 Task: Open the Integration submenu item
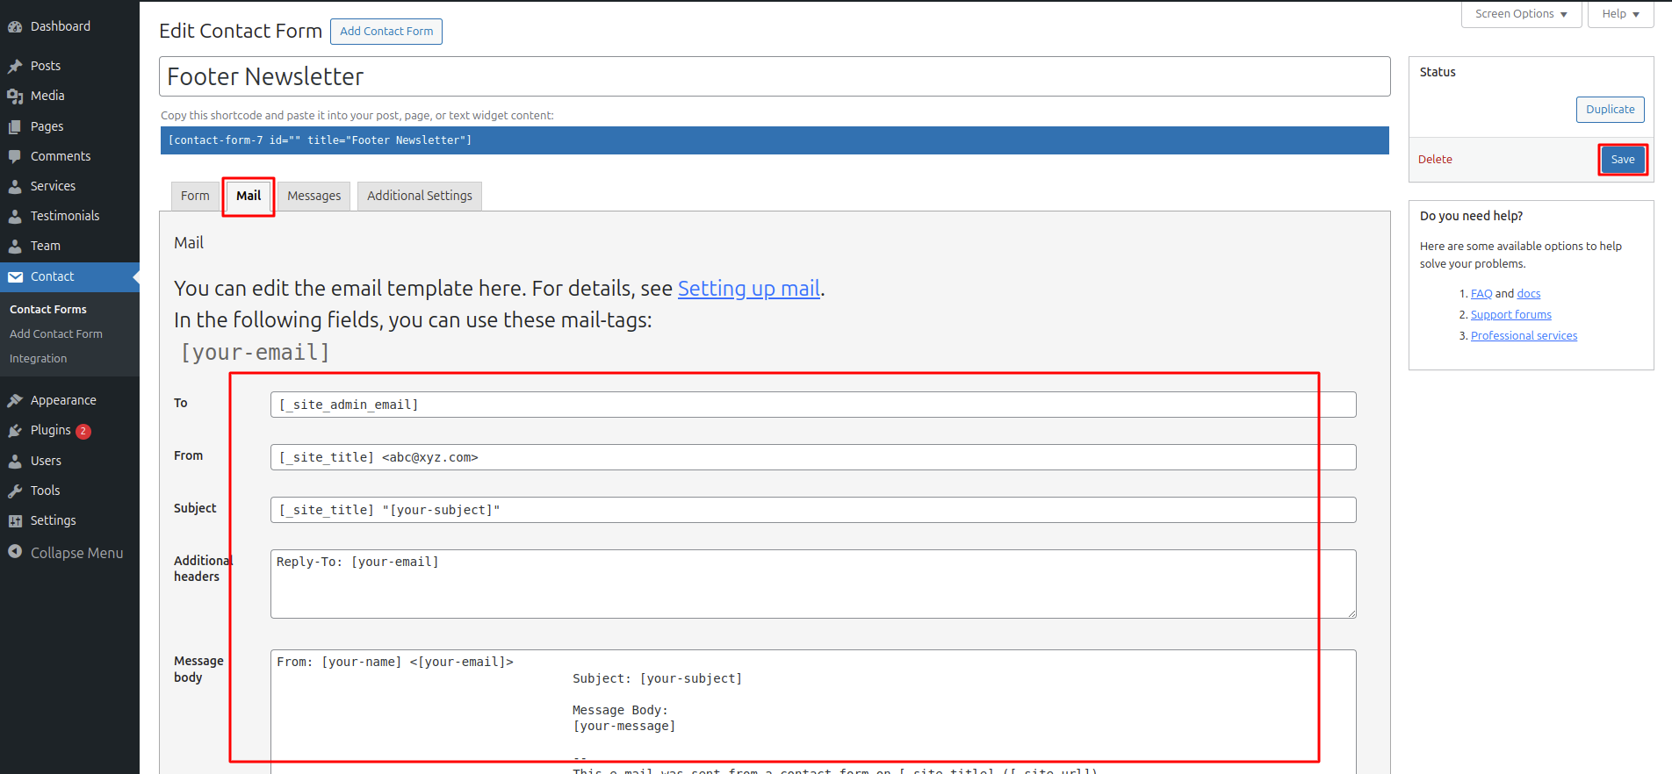point(38,359)
